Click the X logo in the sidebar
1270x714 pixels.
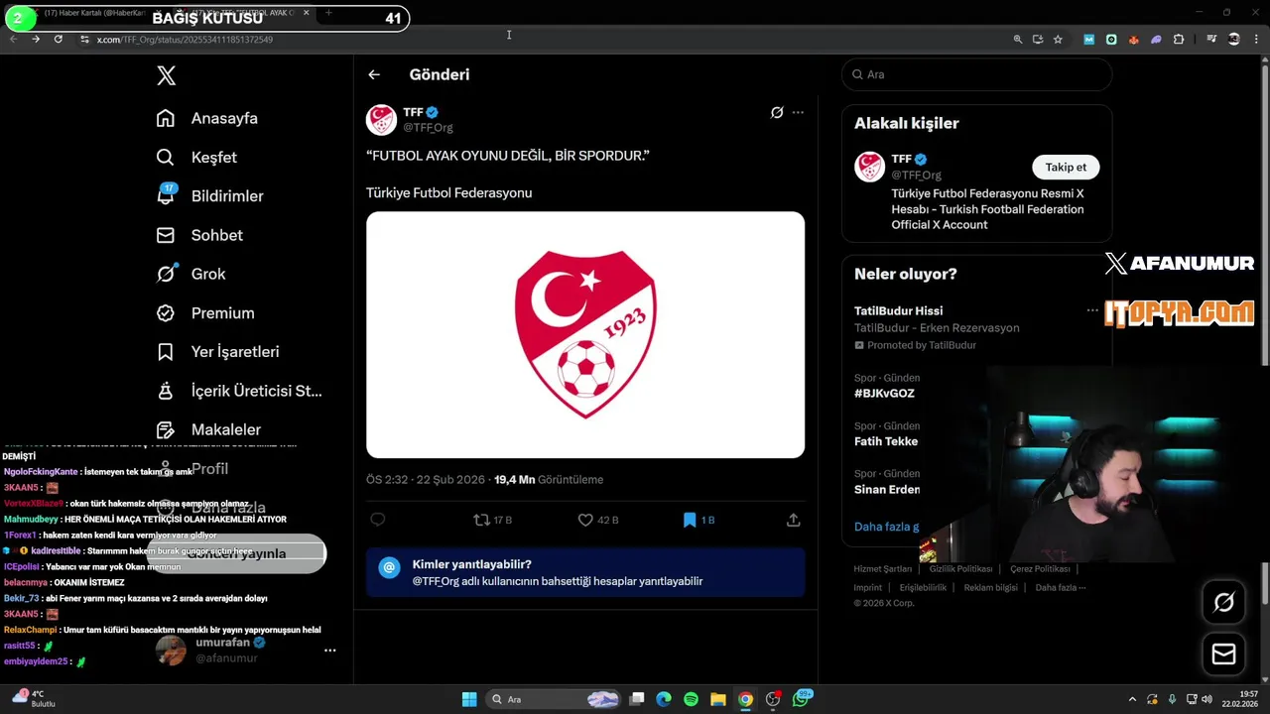167,75
